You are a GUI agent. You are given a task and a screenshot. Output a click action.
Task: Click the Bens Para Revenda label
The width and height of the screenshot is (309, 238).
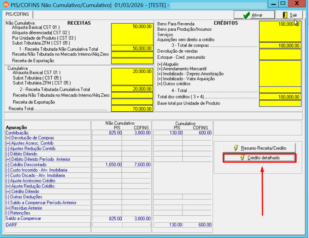[176, 24]
